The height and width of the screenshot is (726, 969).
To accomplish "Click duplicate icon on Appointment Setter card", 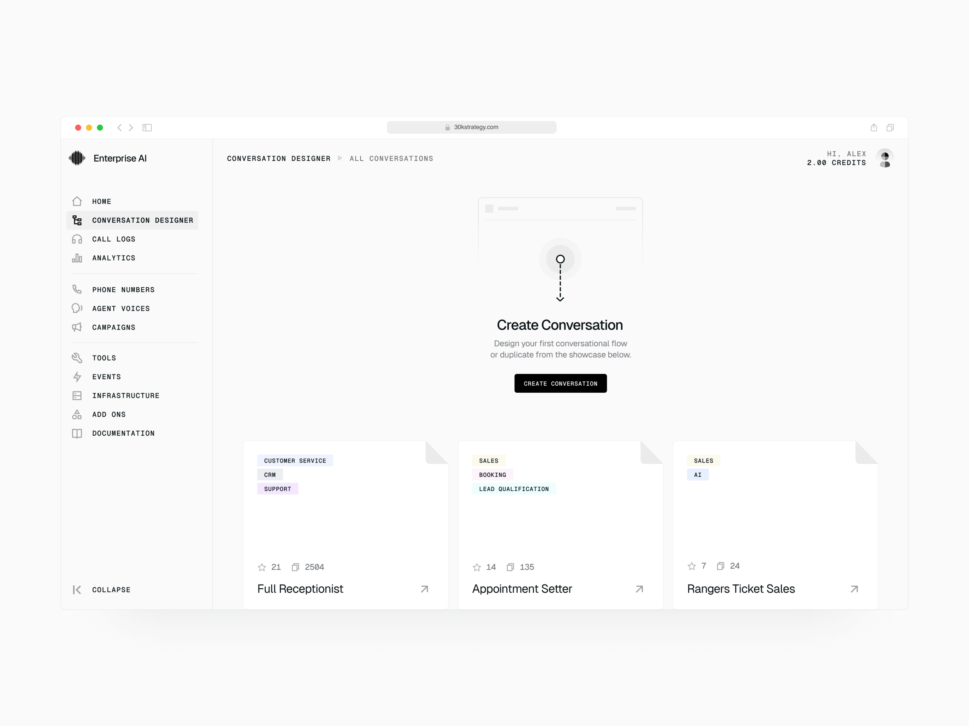I will pyautogui.click(x=510, y=567).
